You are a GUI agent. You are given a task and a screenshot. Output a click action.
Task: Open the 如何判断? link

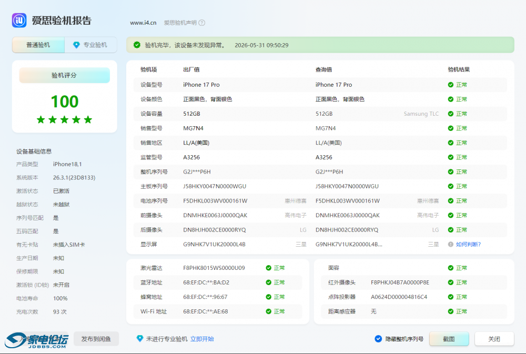(x=468, y=244)
